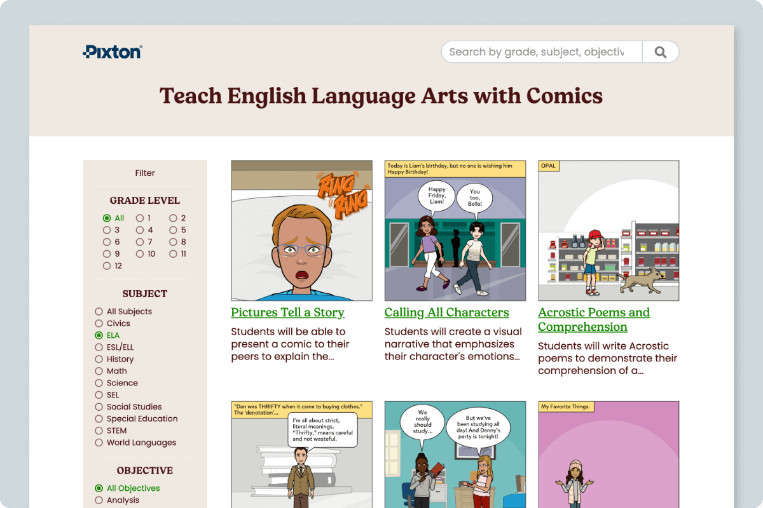Viewport: 763px width, 508px height.
Task: Open the Pictures Tell a Story link
Action: 287,312
